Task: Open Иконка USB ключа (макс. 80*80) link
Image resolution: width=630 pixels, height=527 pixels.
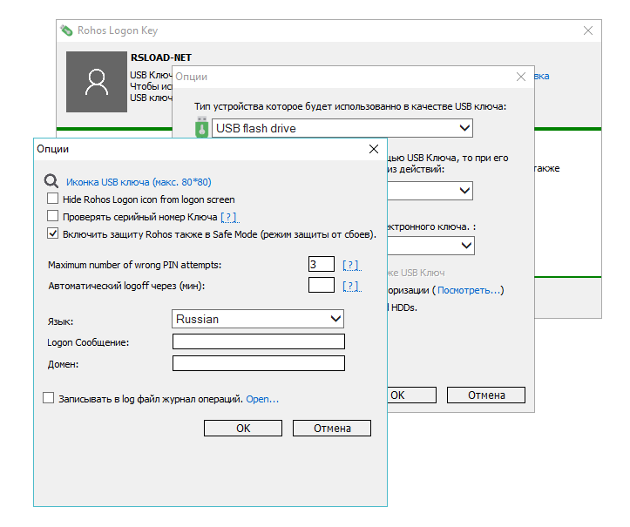Action: click(139, 182)
